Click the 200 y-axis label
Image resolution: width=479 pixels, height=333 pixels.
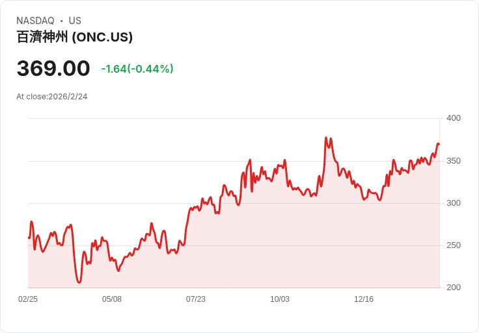coord(454,288)
